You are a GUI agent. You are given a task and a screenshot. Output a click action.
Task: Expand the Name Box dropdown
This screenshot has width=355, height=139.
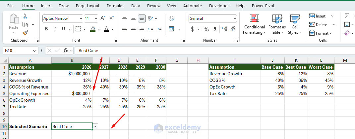35,51
